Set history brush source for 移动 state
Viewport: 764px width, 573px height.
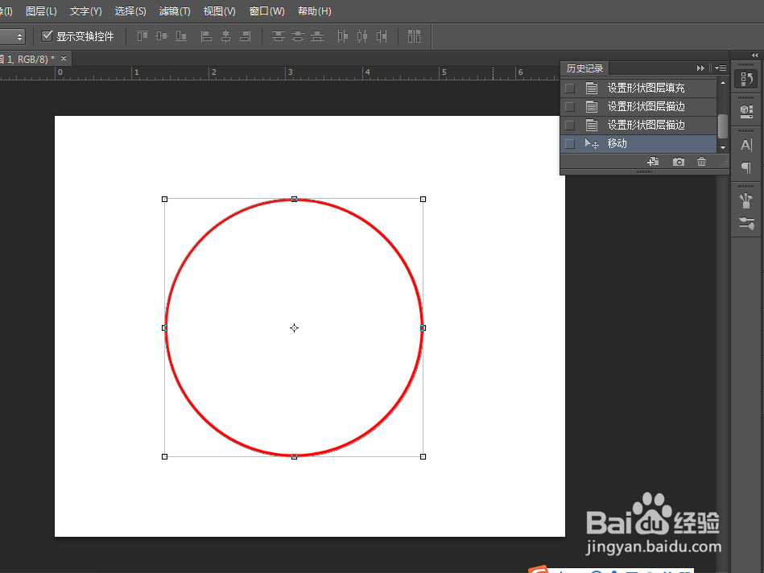tap(570, 144)
